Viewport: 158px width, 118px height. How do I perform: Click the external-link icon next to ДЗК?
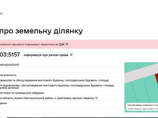tap(66, 44)
